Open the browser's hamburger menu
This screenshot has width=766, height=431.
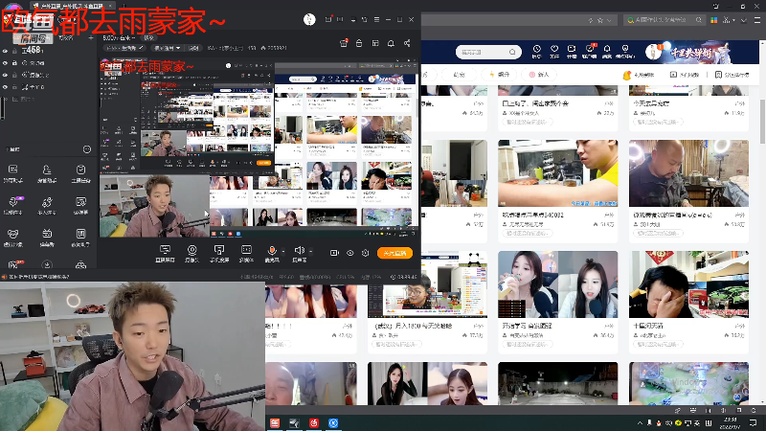click(x=757, y=20)
